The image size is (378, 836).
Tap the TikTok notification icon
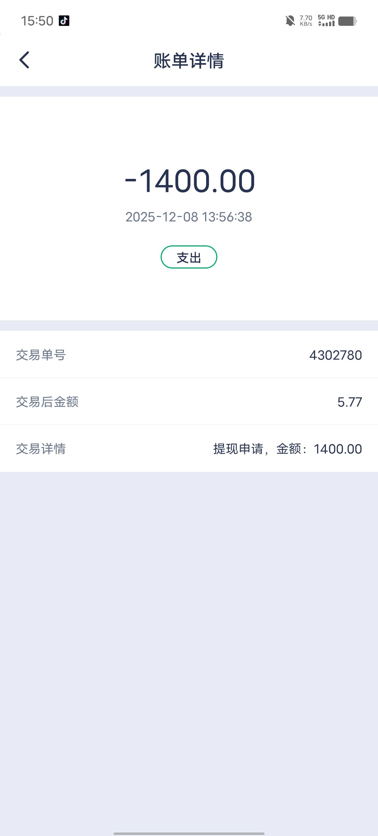64,21
